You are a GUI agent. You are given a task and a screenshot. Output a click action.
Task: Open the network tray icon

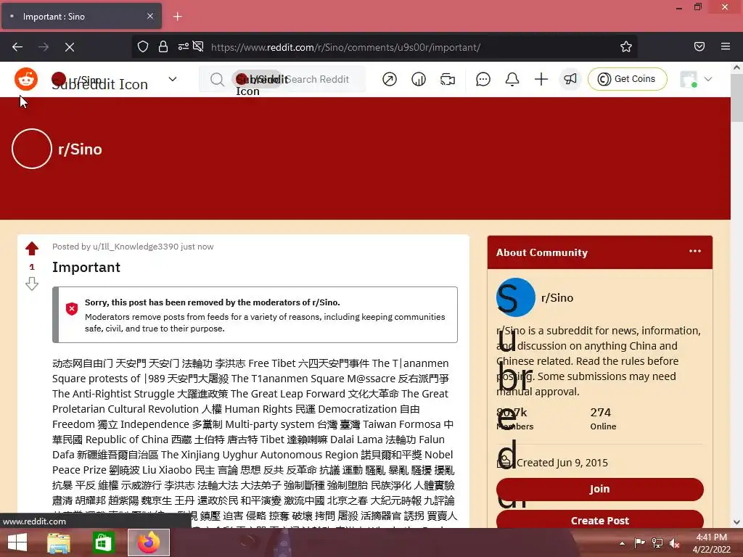657,543
